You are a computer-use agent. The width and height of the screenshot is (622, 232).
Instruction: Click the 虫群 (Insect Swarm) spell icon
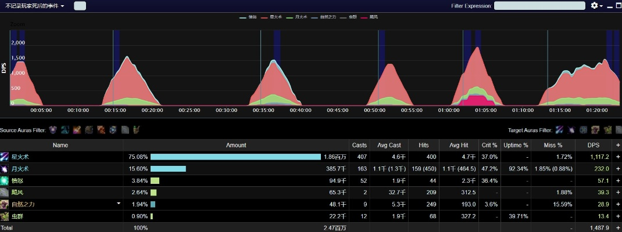tap(5, 216)
